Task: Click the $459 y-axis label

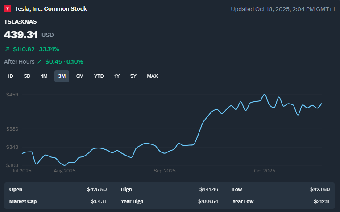Action: [x=12, y=95]
